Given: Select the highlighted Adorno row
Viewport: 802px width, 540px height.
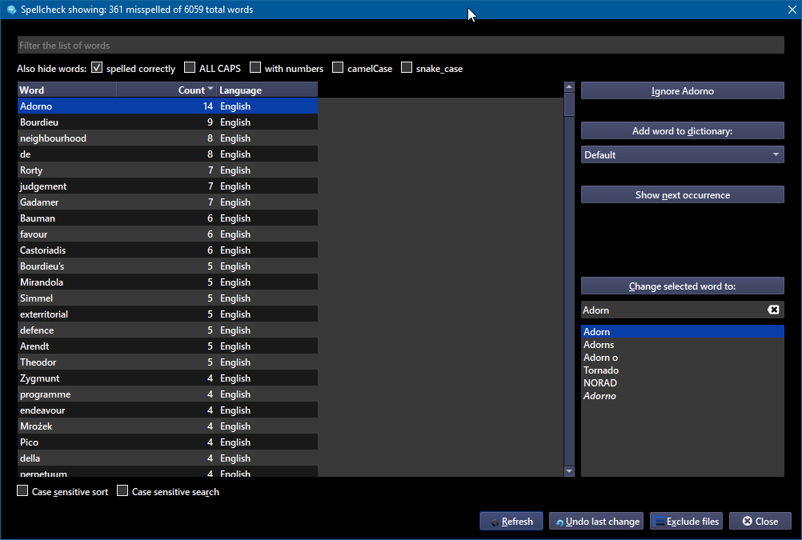Looking at the screenshot, I should (x=168, y=106).
